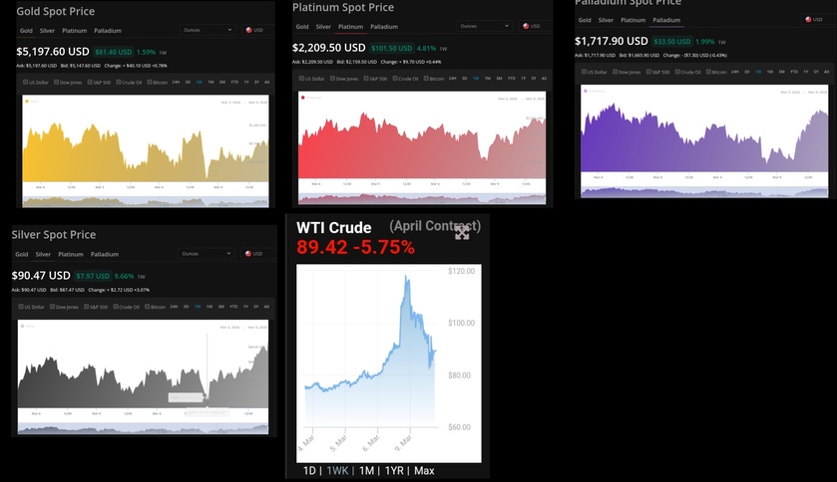The height and width of the screenshot is (482, 837).
Task: Open Platinum panel's Ounces unit selector
Action: (483, 26)
